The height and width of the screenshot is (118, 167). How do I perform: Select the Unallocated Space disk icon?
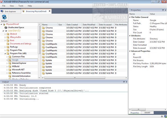(6, 27)
